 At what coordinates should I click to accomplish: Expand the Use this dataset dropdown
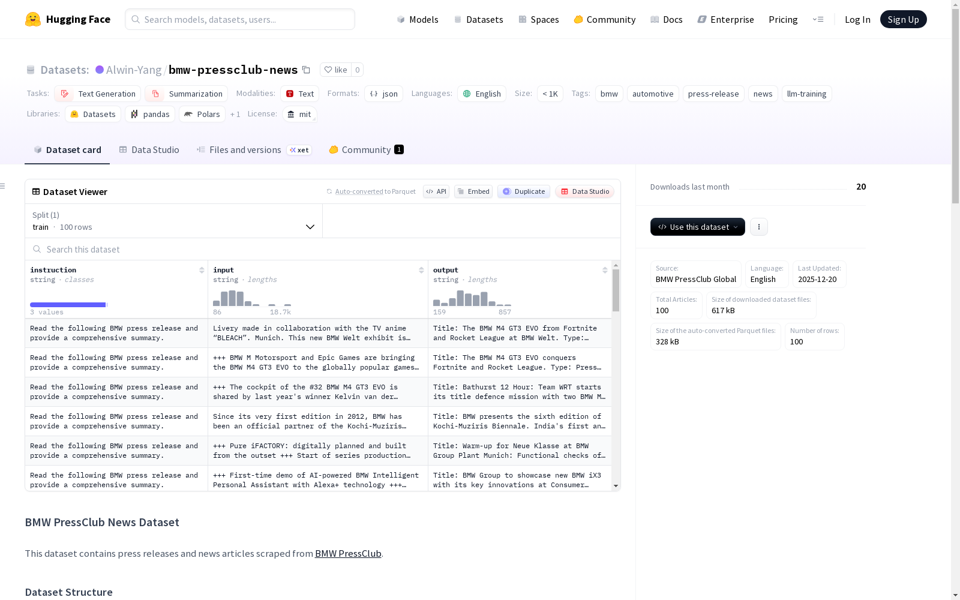click(x=698, y=227)
